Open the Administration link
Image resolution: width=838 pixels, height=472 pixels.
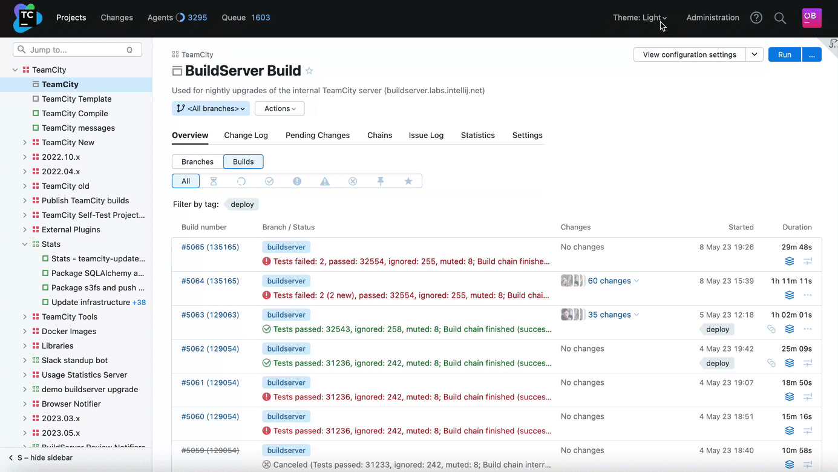coord(713,18)
